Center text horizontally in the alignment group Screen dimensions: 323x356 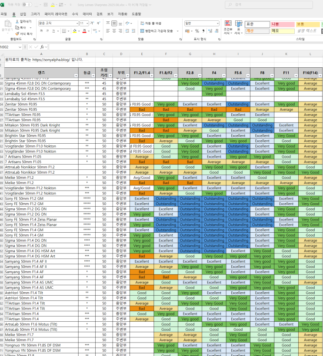click(x=114, y=31)
